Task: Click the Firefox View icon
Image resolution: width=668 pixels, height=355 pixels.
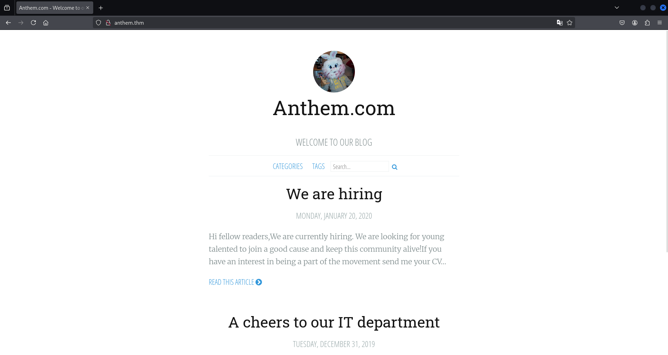Action: 7,8
